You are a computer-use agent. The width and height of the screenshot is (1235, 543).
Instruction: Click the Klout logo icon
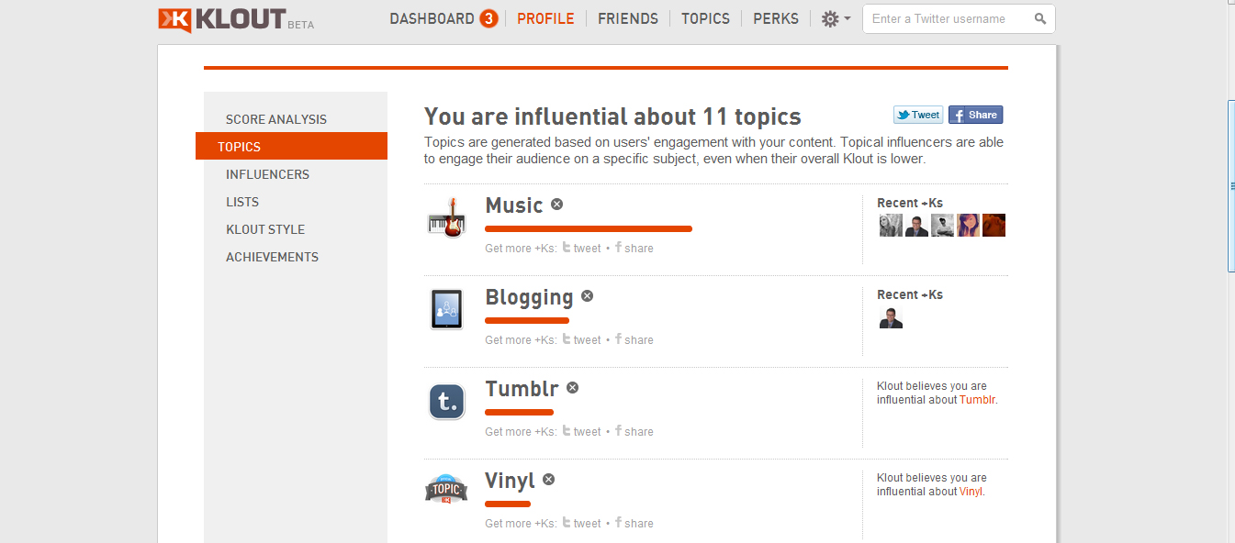tap(174, 19)
